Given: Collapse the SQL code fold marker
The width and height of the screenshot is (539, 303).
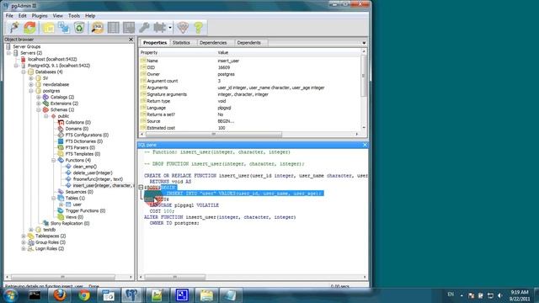Looking at the screenshot, I should pos(141,187).
